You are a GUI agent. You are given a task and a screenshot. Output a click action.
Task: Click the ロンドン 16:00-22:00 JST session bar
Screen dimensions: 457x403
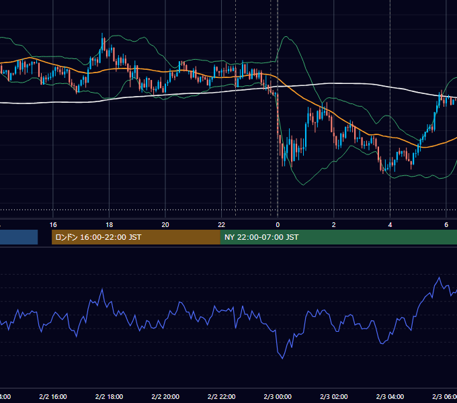136,237
